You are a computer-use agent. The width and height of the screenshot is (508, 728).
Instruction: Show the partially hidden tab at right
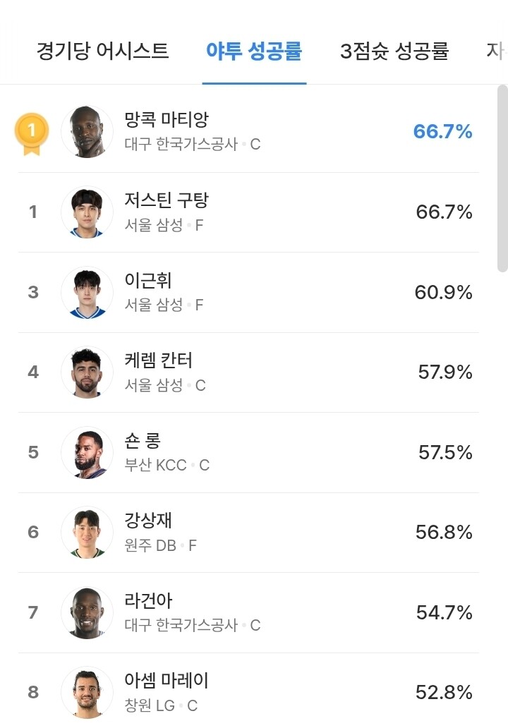coord(496,51)
